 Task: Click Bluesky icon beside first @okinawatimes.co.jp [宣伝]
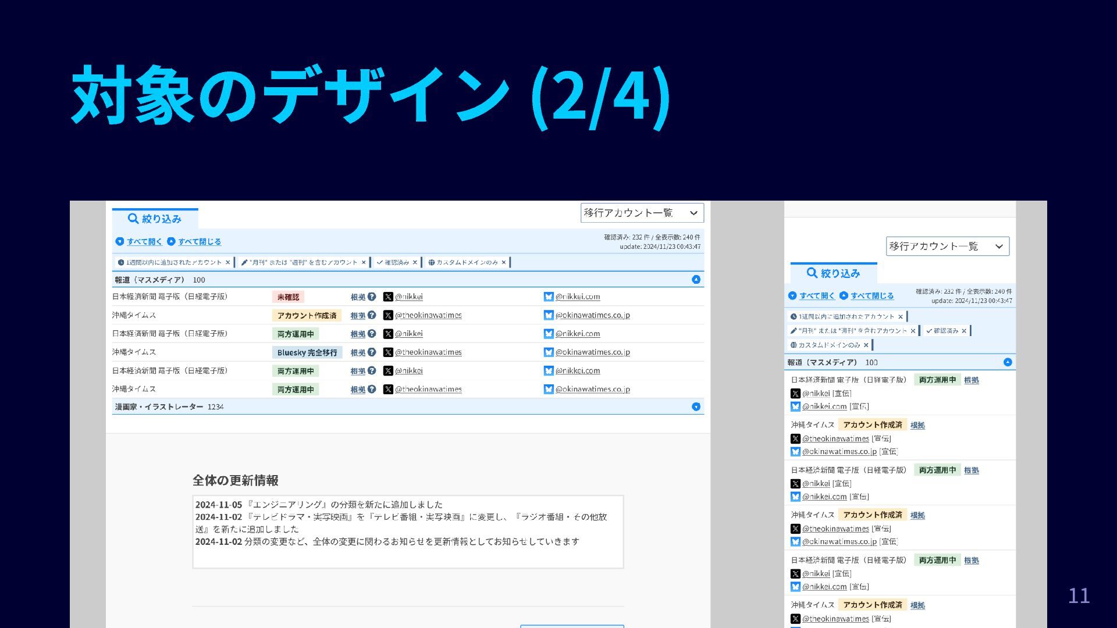tap(795, 452)
